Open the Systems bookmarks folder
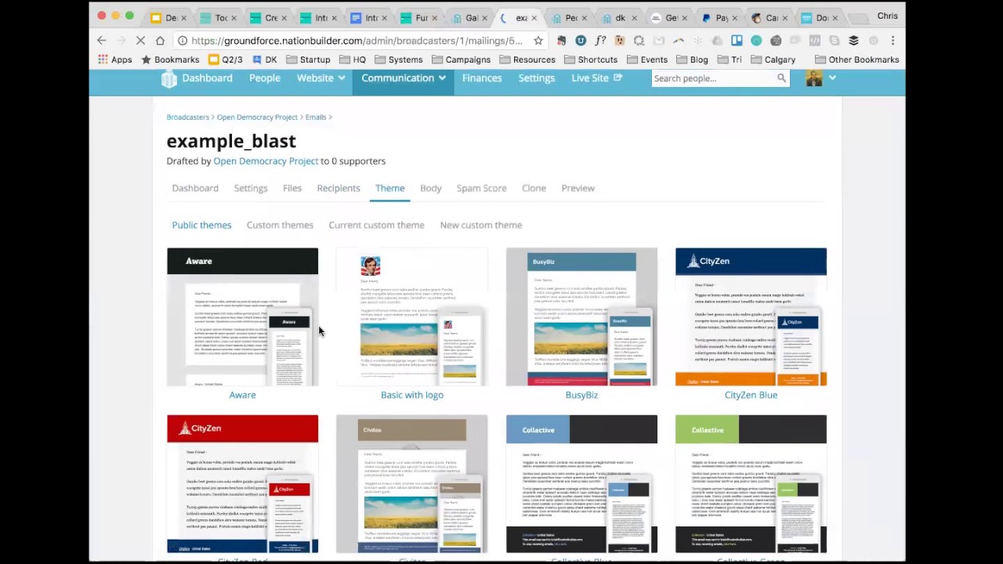1003x564 pixels. [398, 60]
